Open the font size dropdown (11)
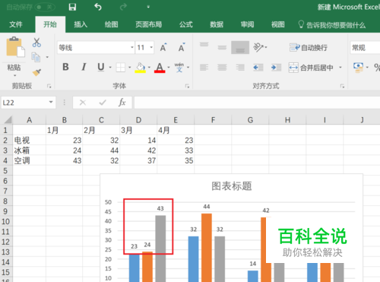The image size is (380, 282). [x=151, y=47]
